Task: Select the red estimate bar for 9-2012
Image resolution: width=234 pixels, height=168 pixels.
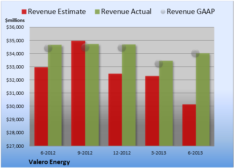Action: [78, 93]
